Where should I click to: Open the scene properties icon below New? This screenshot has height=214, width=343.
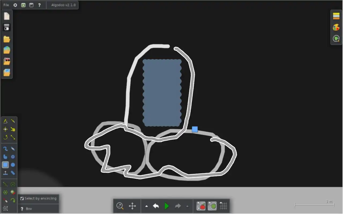(x=7, y=27)
